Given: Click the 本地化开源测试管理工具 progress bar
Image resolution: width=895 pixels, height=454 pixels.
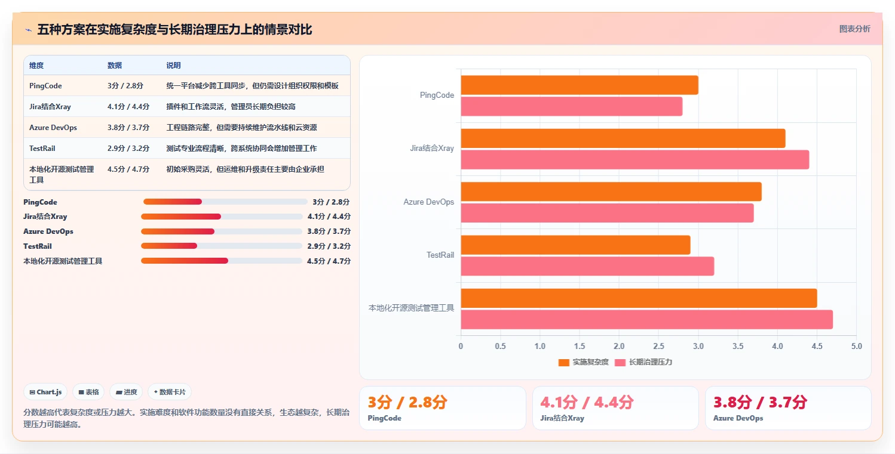Looking at the screenshot, I should 222,261.
